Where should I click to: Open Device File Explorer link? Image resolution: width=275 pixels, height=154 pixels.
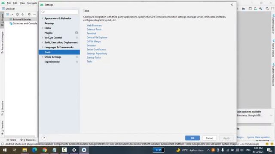[97, 38]
